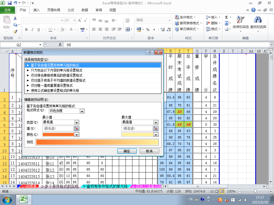
Task: Select rule type 仅对排名靠前或靠后的数值设置格式
Action: coord(93,75)
